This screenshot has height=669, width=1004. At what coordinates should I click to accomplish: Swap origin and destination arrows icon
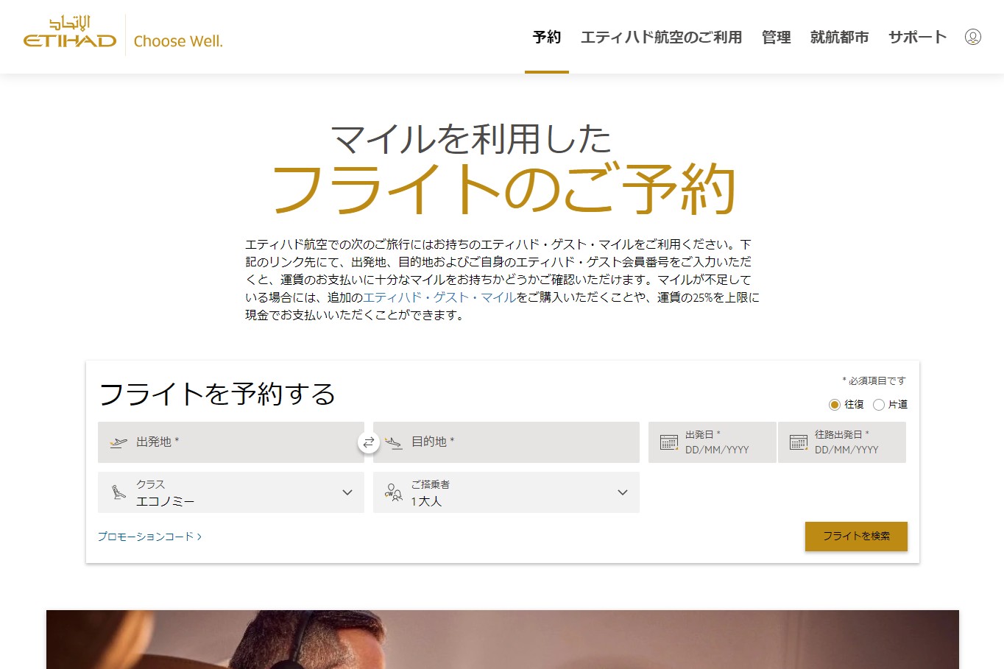click(369, 442)
